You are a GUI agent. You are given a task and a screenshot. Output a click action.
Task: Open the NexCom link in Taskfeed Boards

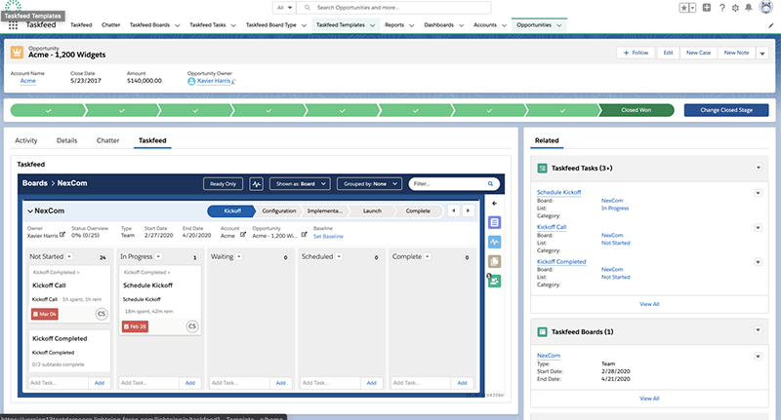(x=549, y=356)
